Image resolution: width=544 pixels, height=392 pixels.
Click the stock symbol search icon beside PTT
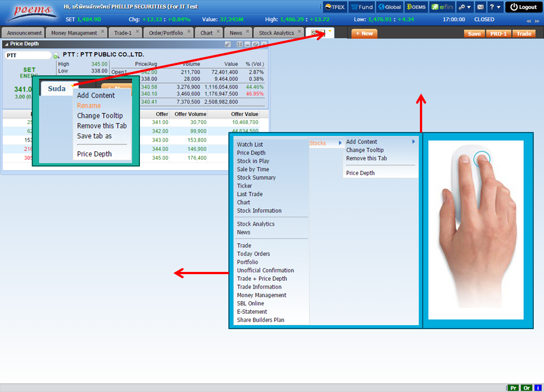(56, 56)
